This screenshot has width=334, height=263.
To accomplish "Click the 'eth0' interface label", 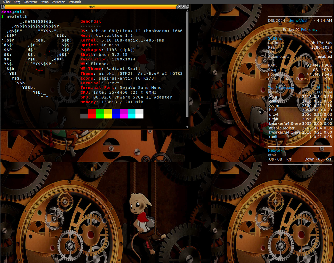I will [x=272, y=155].
